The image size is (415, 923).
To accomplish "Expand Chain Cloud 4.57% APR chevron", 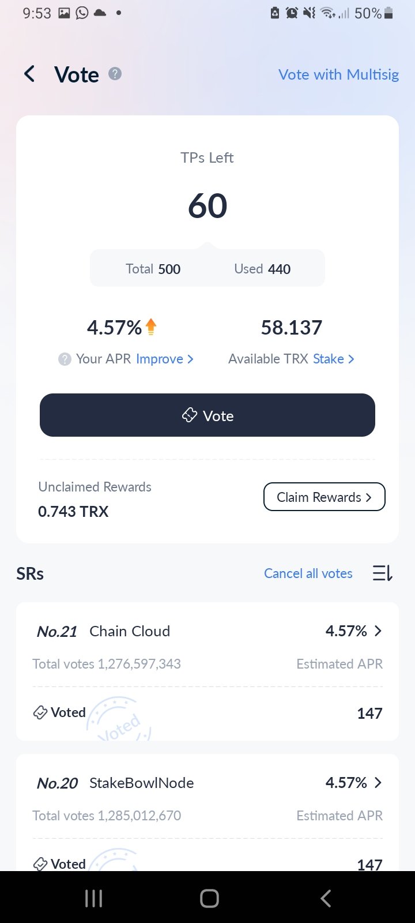I will pos(378,631).
